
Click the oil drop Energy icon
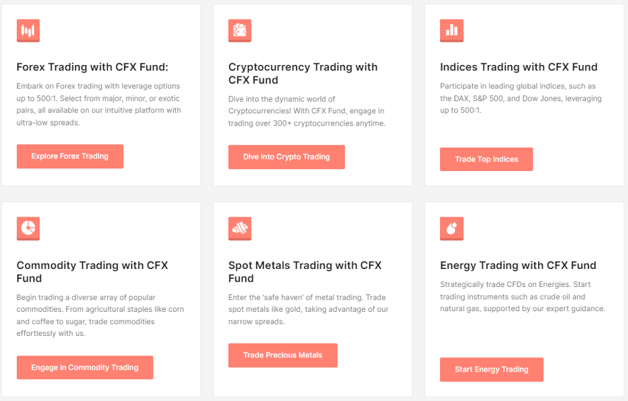[x=452, y=229]
